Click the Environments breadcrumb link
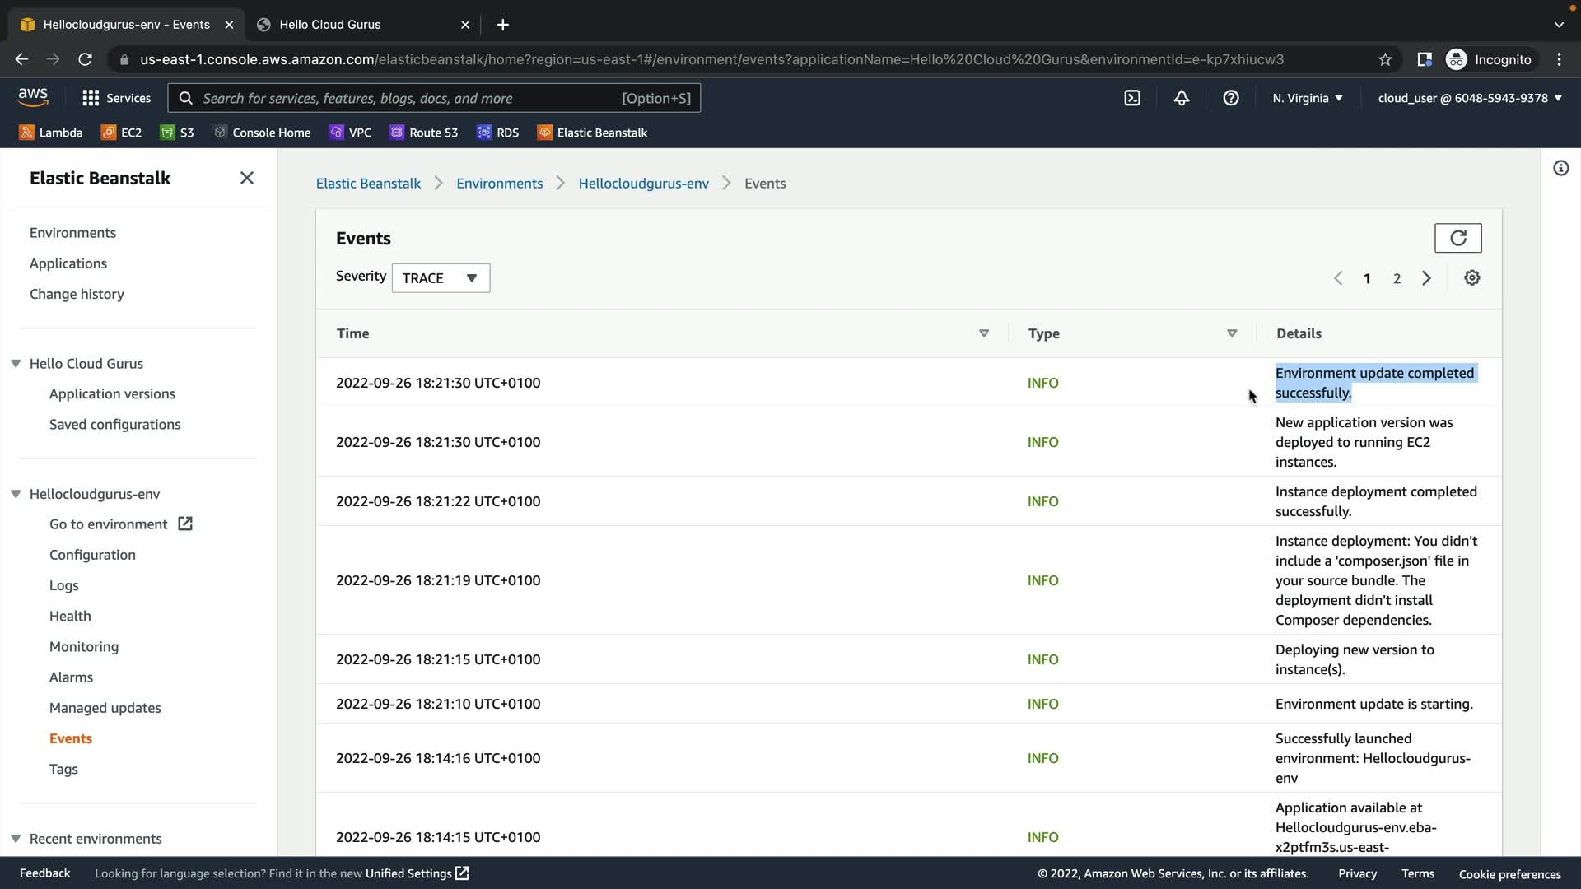Screen dimensions: 1581x889 point(499,184)
